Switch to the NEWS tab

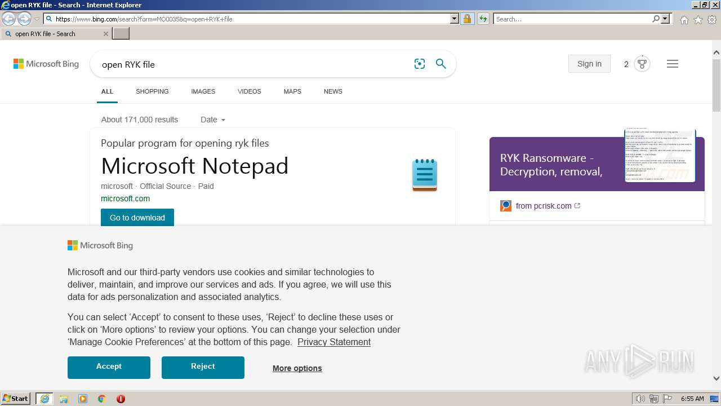333,91
